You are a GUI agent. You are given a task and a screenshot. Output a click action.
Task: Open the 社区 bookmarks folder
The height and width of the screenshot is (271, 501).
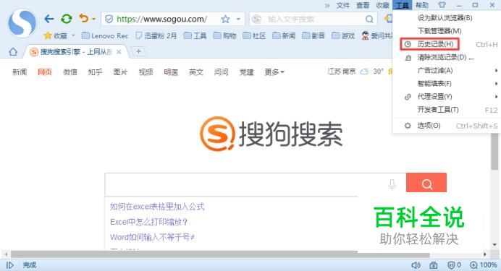click(254, 35)
